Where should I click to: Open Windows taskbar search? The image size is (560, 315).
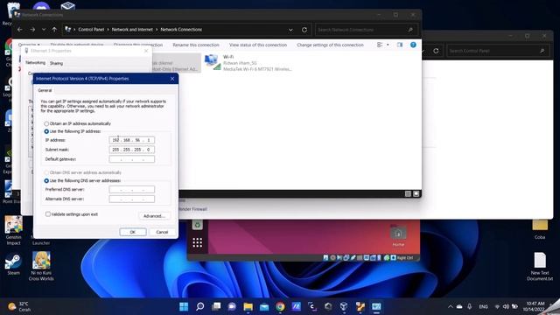(200, 306)
